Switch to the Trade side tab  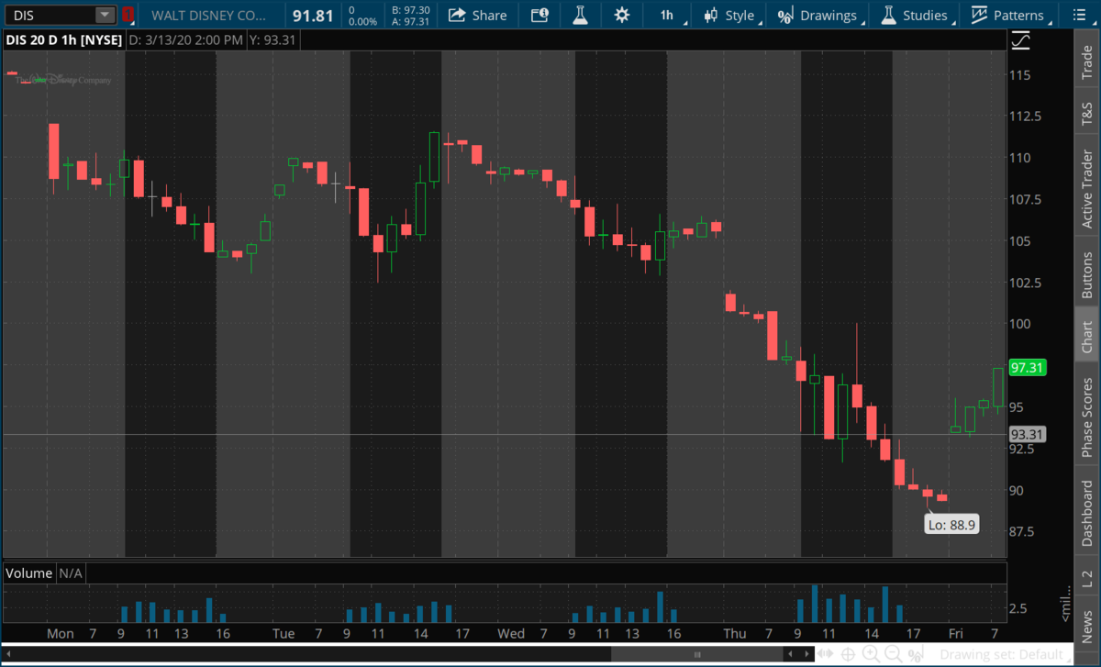(1087, 62)
